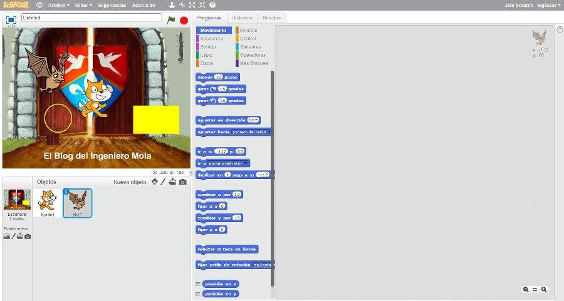564x301 pixels.
Task: Paint a new sprite
Action: (163, 181)
